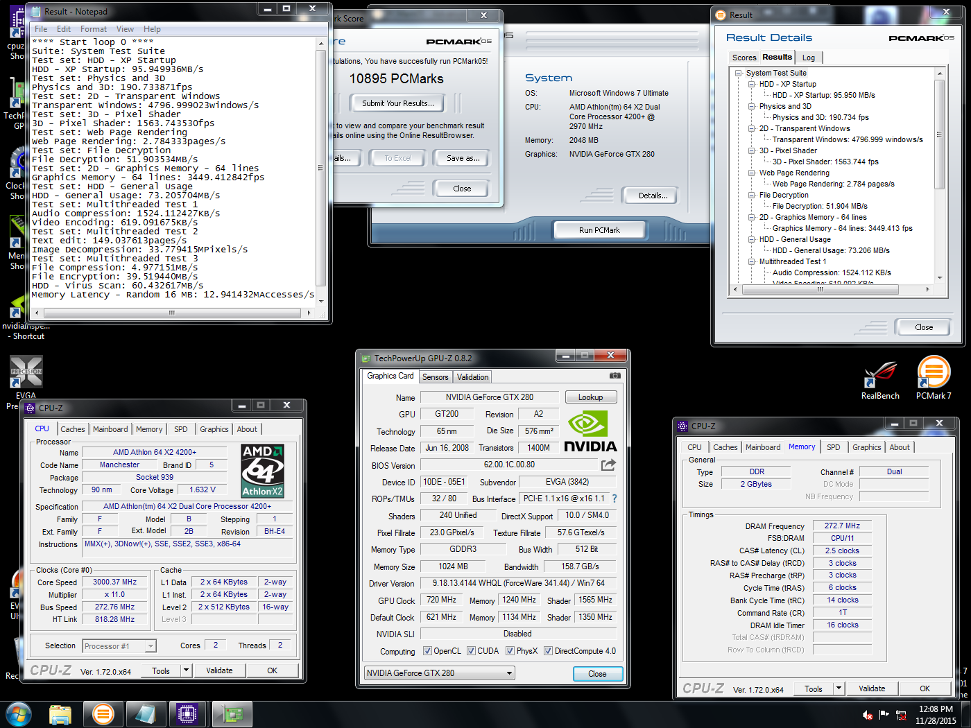Switch to the Validation tab in GPU-Z
Image resolution: width=971 pixels, height=728 pixels.
(x=472, y=377)
